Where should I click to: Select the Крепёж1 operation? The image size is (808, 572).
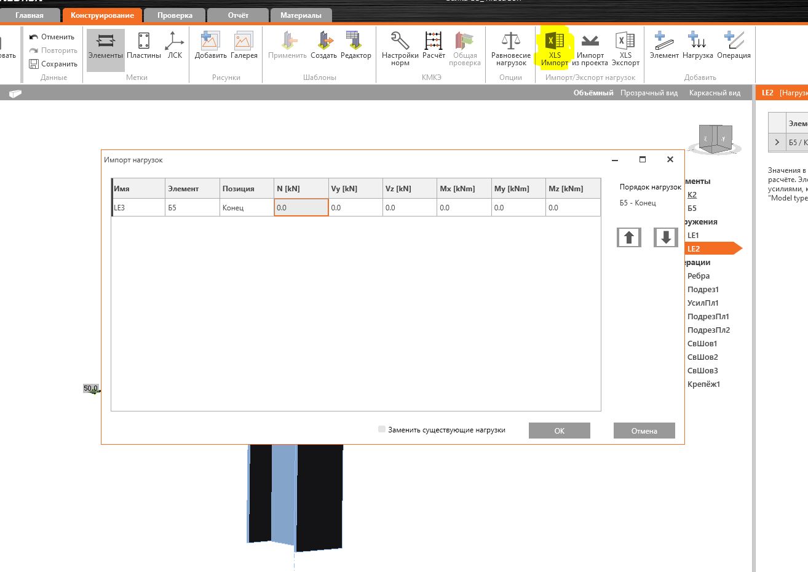pos(703,384)
